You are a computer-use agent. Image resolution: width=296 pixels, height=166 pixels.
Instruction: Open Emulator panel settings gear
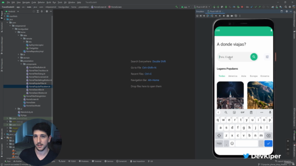click(287, 11)
